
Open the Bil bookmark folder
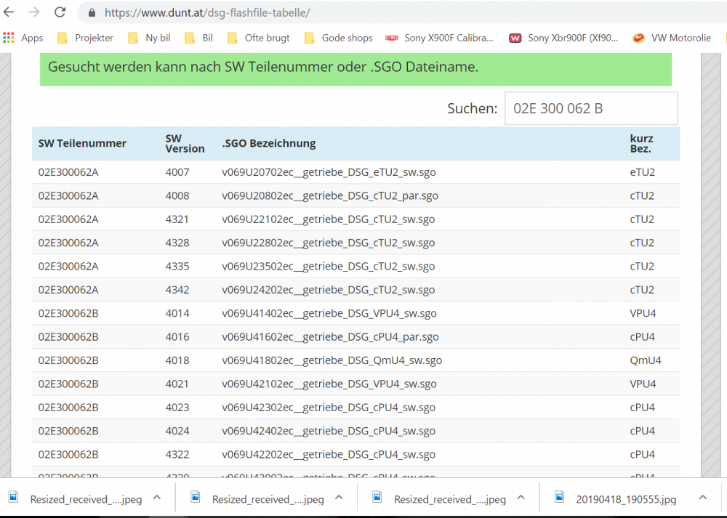tap(199, 38)
